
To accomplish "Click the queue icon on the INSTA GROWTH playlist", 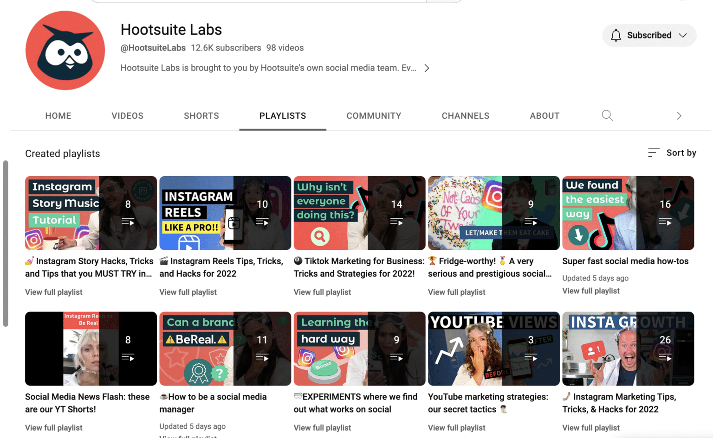I will point(665,357).
